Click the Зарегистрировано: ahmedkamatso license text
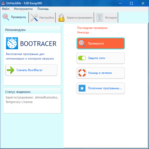This screenshot has width=149, height=149. click(x=32, y=97)
